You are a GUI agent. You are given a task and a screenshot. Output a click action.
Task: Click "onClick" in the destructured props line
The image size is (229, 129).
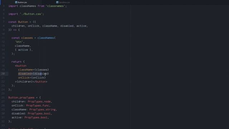click(33, 26)
